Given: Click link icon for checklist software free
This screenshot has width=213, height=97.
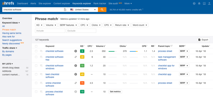Looking at the screenshot, I should click(76, 57).
